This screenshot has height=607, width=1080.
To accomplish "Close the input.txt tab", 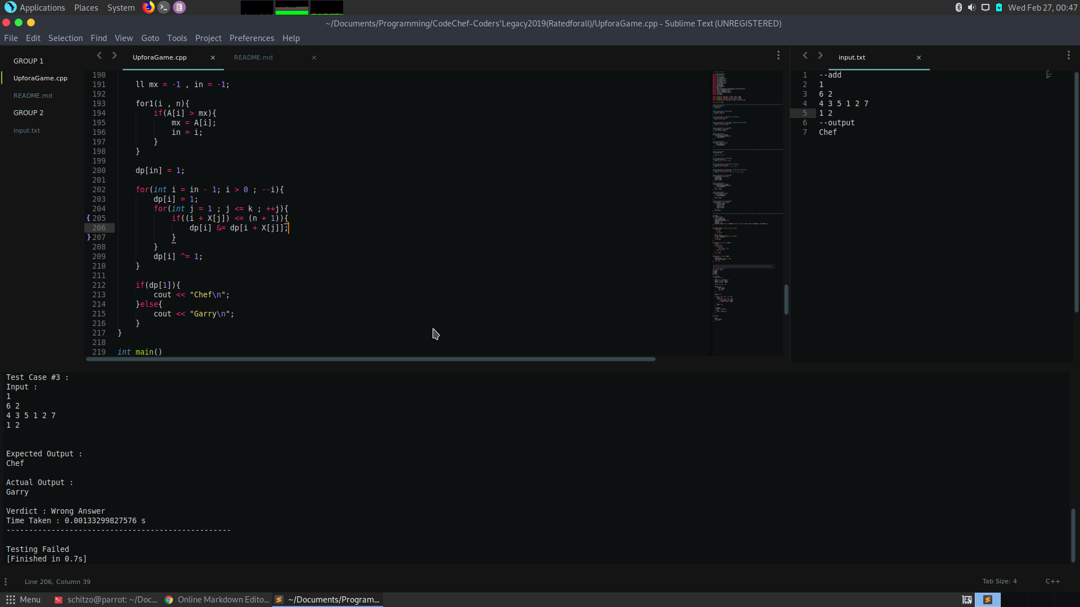I will coord(919,57).
